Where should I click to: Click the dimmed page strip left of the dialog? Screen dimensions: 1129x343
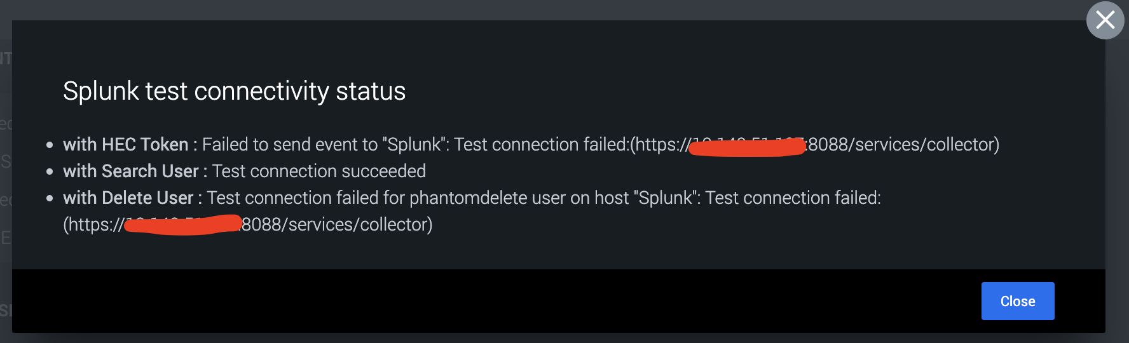point(6,178)
